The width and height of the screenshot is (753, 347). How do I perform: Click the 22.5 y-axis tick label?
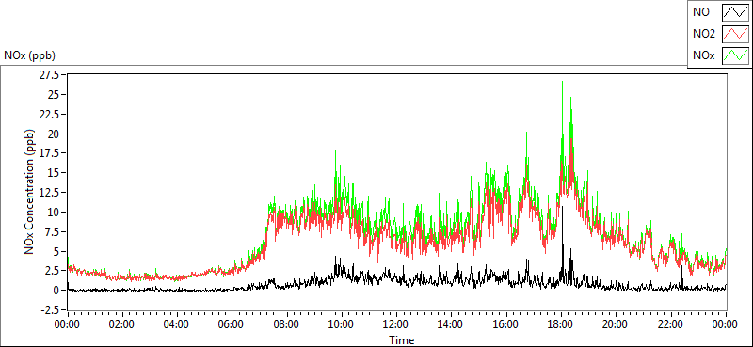(x=51, y=114)
